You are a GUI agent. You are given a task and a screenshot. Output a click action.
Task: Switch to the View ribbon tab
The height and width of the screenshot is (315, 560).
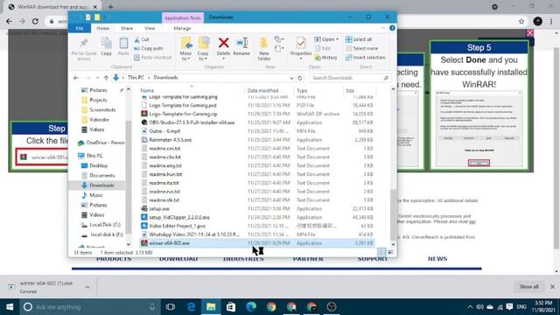click(150, 28)
